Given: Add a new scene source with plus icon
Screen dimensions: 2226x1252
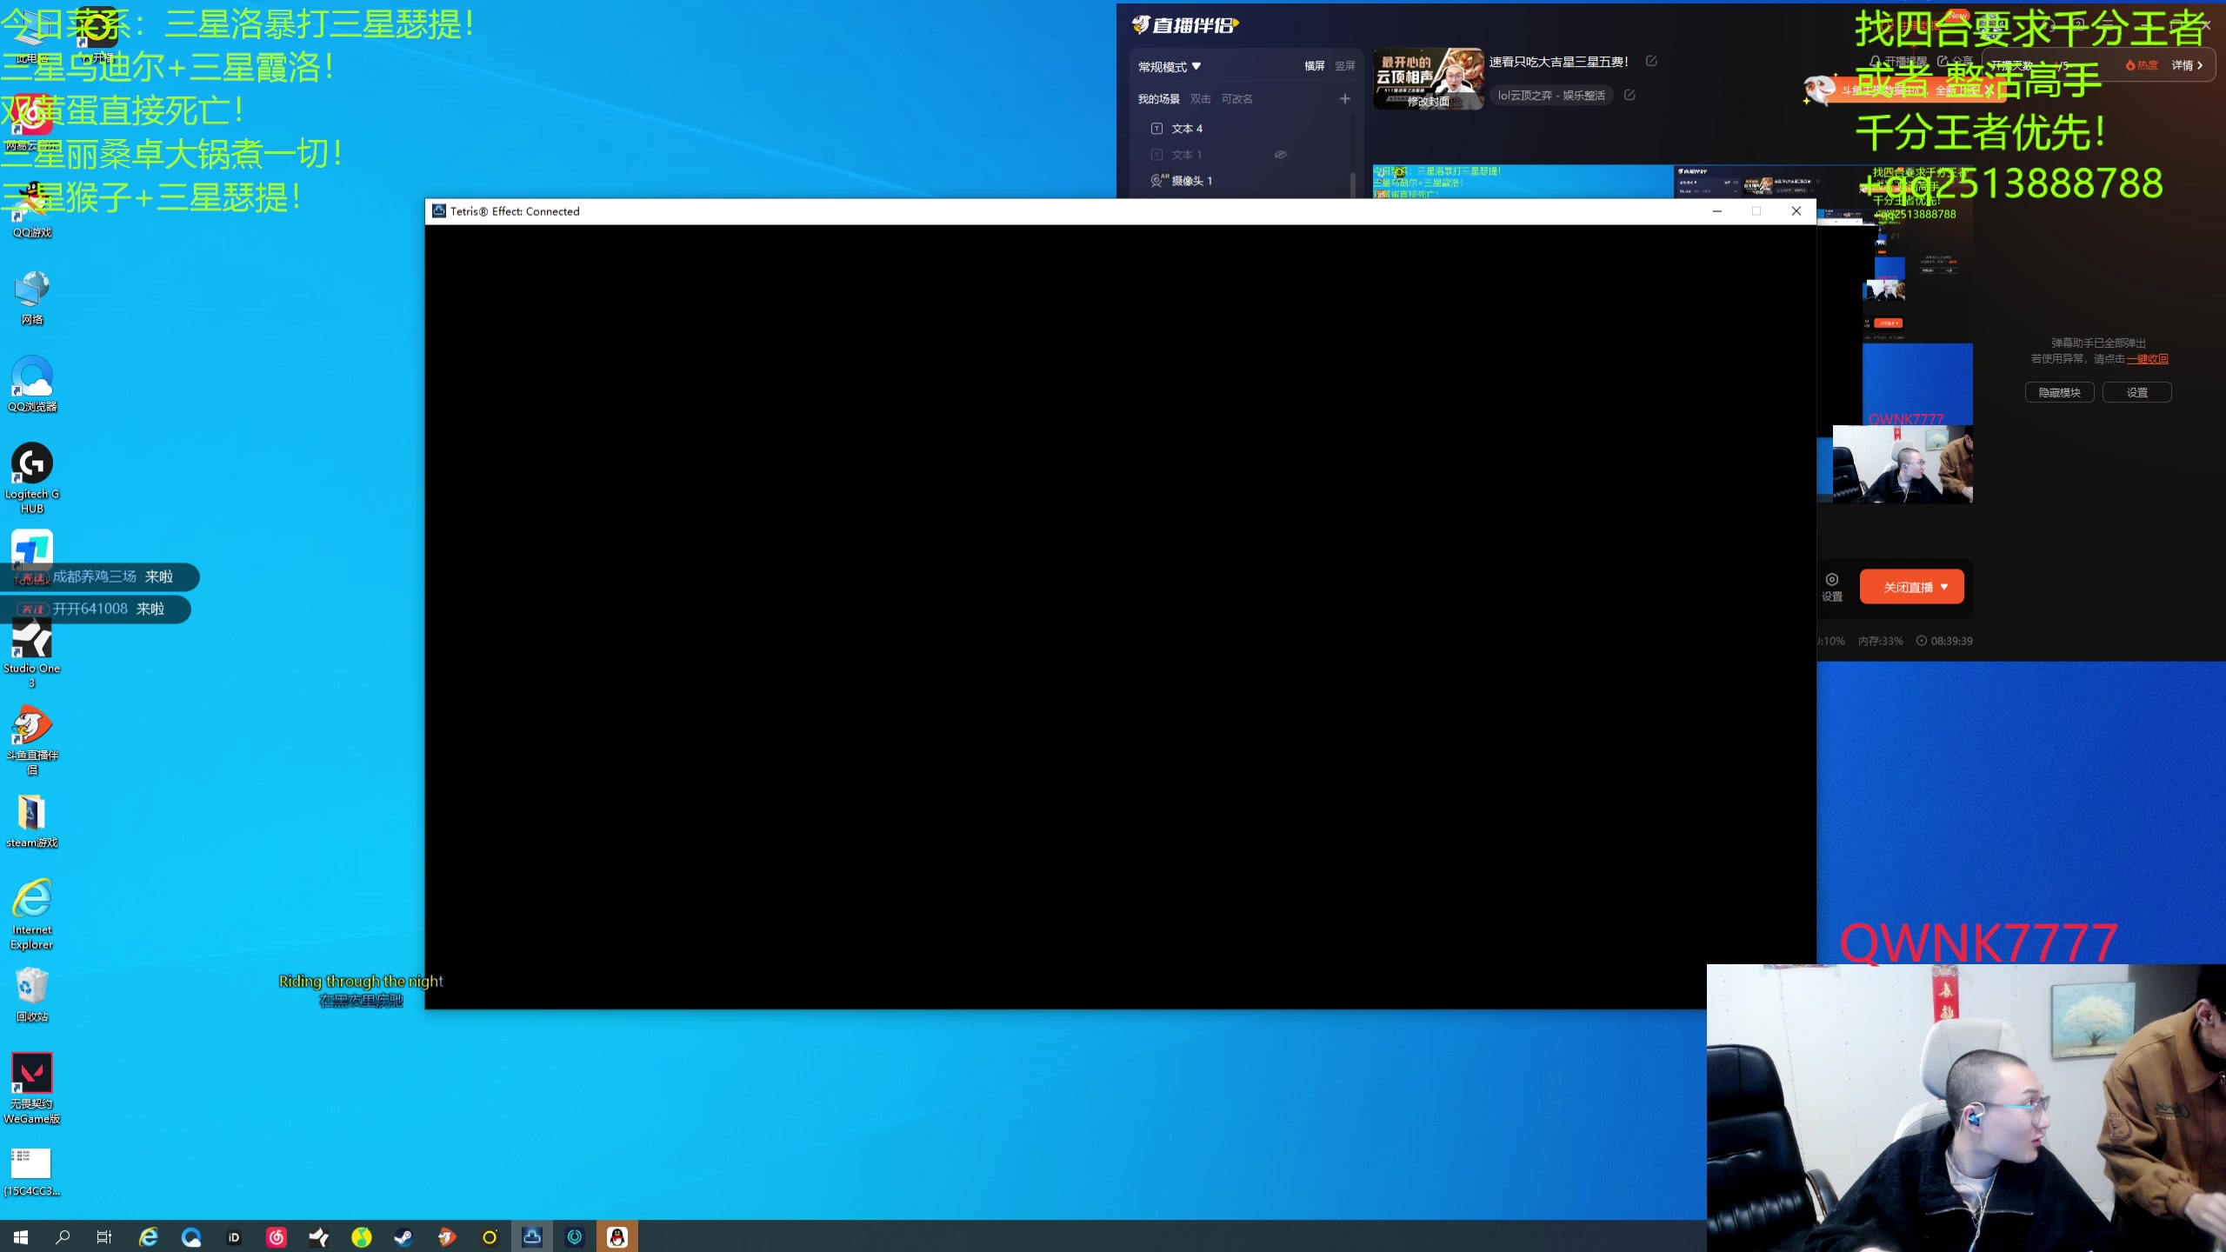Looking at the screenshot, I should (1344, 99).
